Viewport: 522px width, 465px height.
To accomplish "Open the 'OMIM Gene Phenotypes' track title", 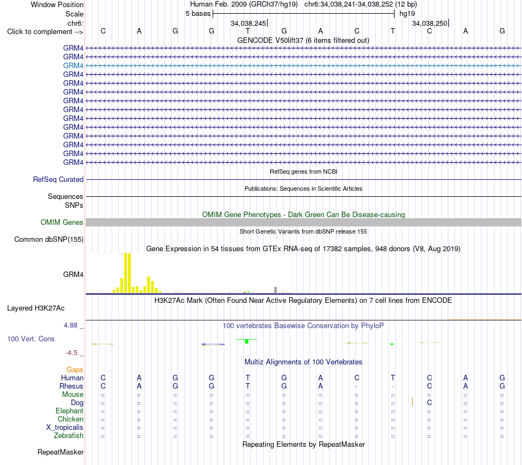I will click(303, 214).
